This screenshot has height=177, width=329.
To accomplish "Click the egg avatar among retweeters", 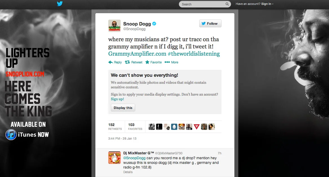I will (174, 127).
